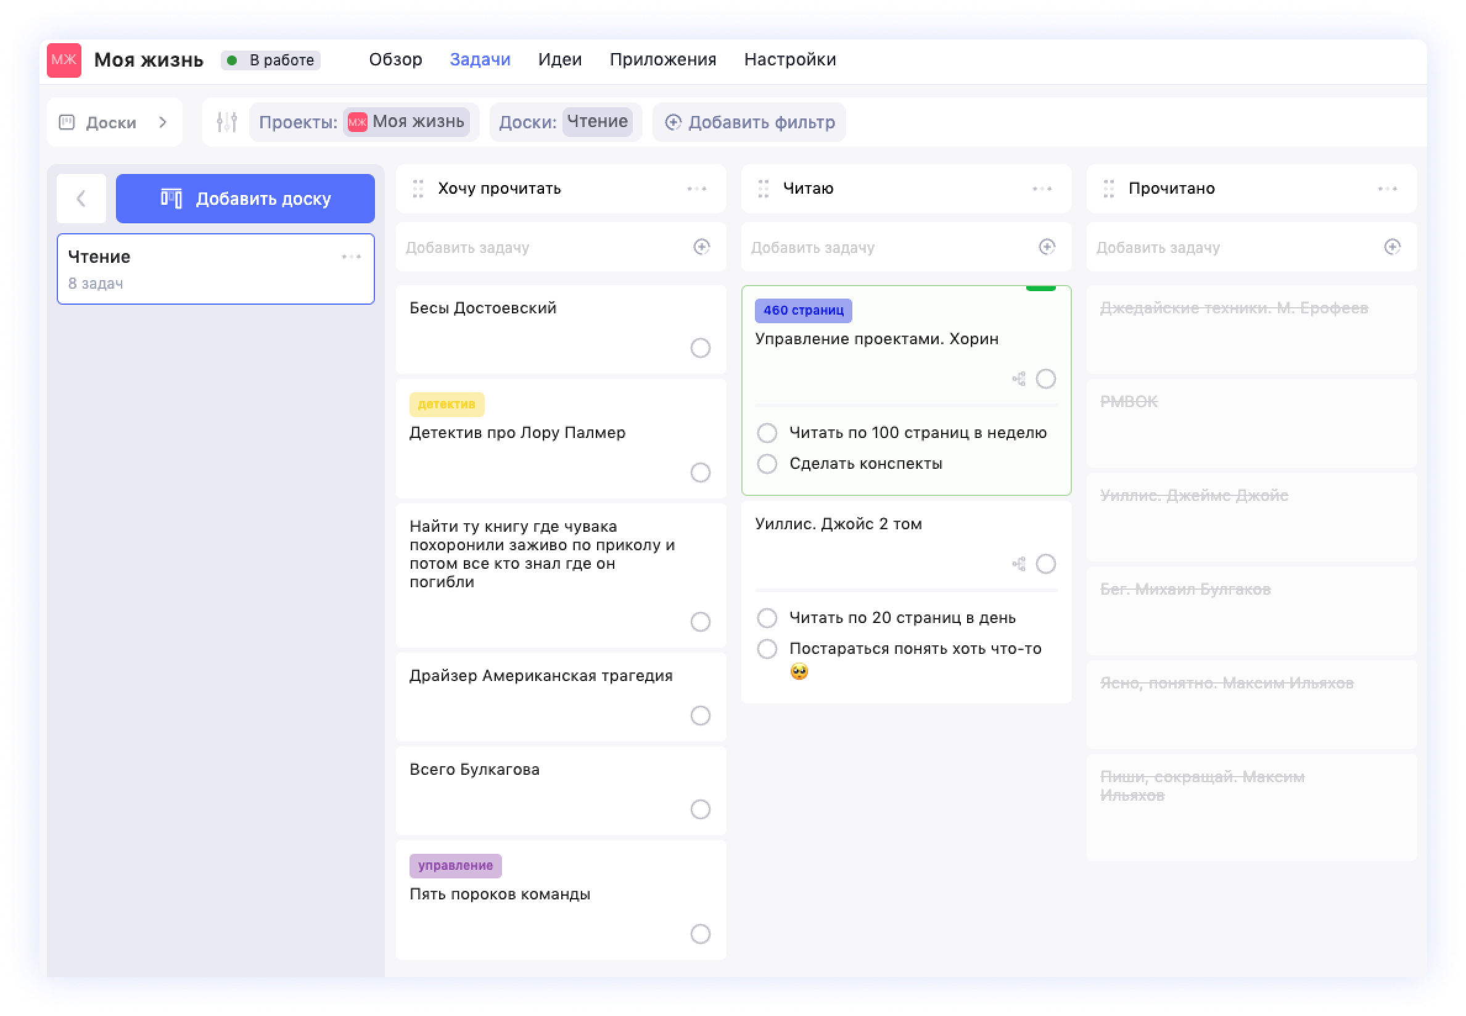Viewport: 1466px width, 1016px height.
Task: Open the Хочу прочитать column options menu
Action: point(697,188)
